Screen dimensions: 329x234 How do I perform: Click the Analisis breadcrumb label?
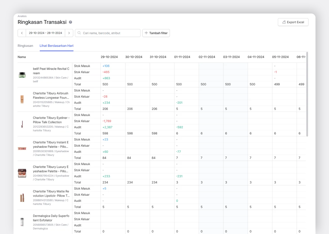pyautogui.click(x=22, y=16)
